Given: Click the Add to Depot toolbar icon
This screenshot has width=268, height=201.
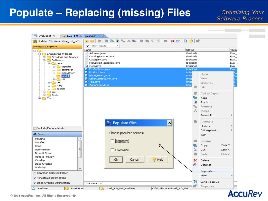Looking at the screenshot, I should click(107, 41).
